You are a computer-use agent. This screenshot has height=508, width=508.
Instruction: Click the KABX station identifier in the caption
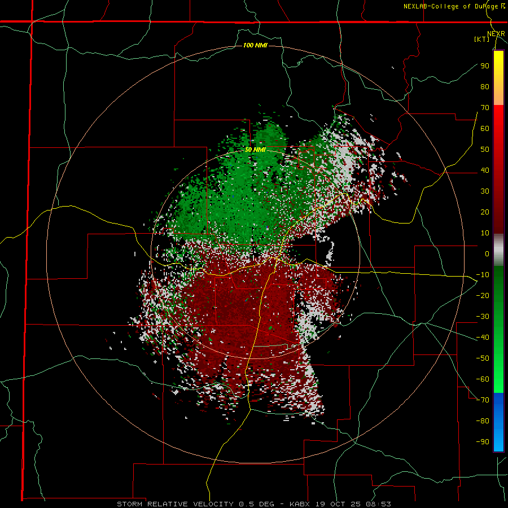[x=301, y=504]
